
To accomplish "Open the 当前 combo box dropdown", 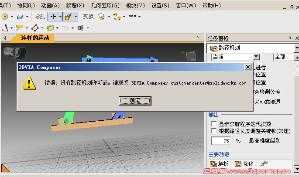I will tap(256, 57).
